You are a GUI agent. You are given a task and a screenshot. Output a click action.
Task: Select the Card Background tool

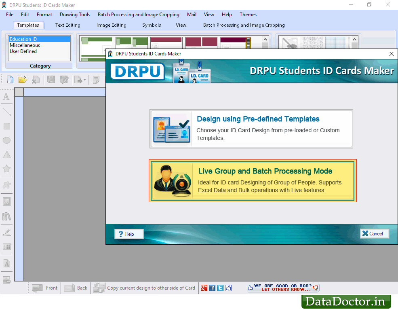click(x=6, y=280)
